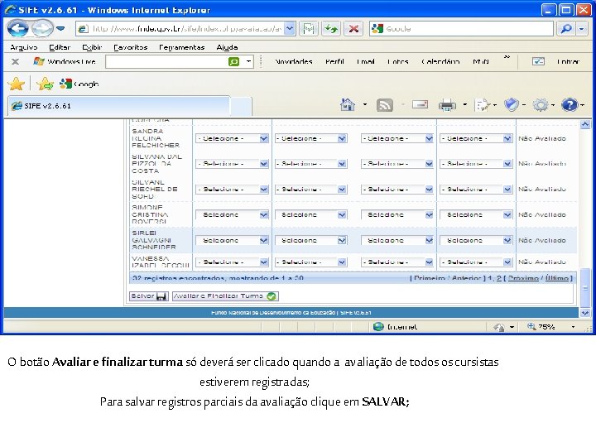Screen dimensions: 596x447
Task: Click the Google search box
Action: tap(461, 28)
